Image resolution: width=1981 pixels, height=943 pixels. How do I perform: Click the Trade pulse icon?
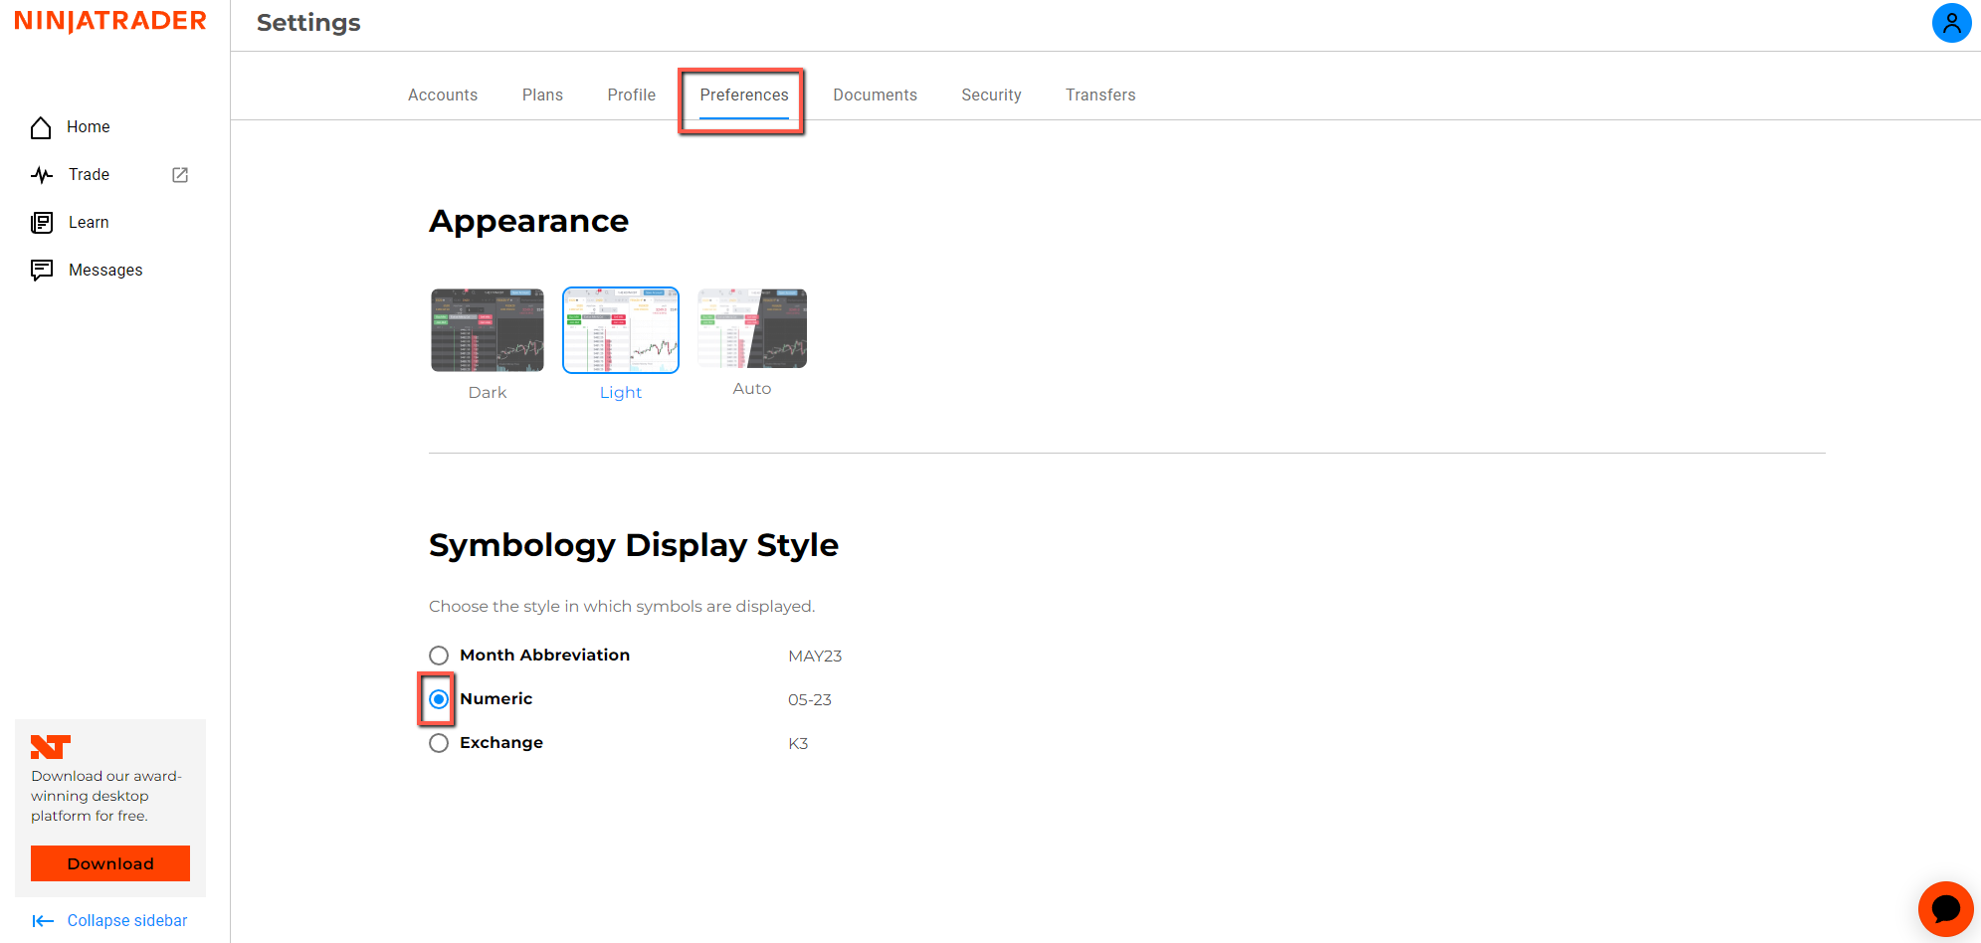42,175
